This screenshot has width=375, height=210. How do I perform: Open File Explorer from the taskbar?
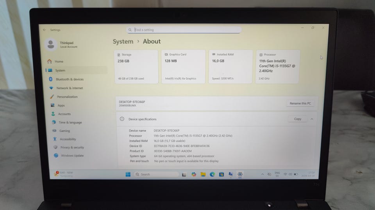point(203,174)
